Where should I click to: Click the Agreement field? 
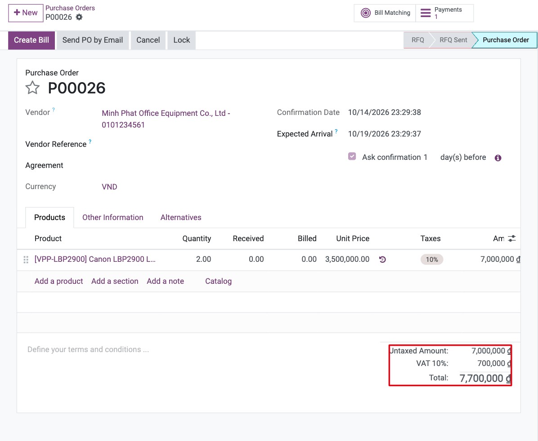(179, 166)
